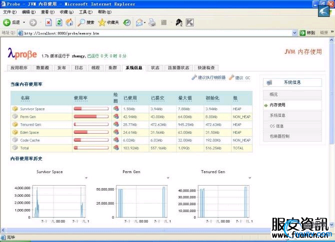Click the vertical scrollbar down arrow
335x242 pixels.
(x=331, y=225)
